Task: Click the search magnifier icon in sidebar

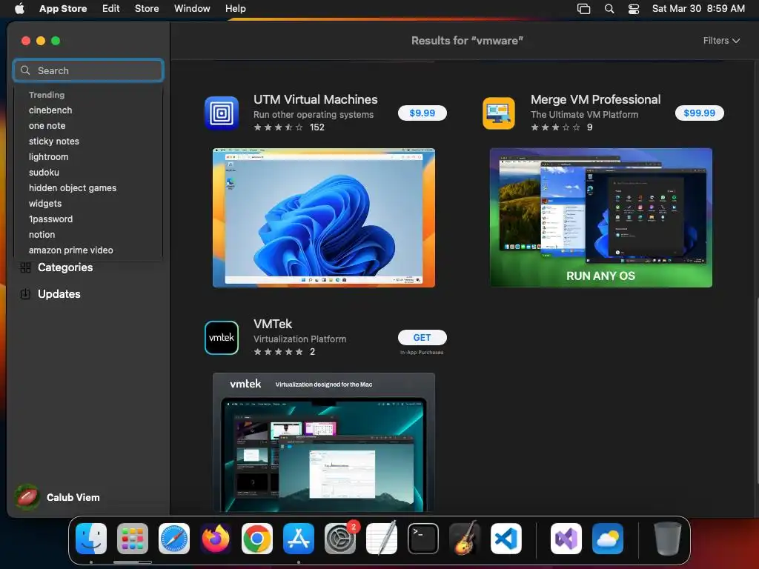Action: tap(25, 70)
